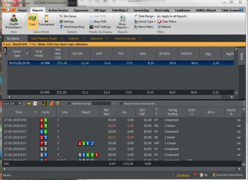Select Sessions report tab
The width and height of the screenshot is (248, 180).
(96, 39)
